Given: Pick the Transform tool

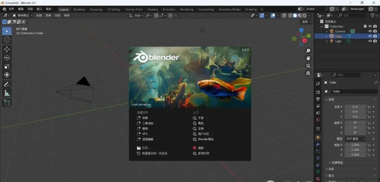Looking at the screenshot, I should coord(7,74).
